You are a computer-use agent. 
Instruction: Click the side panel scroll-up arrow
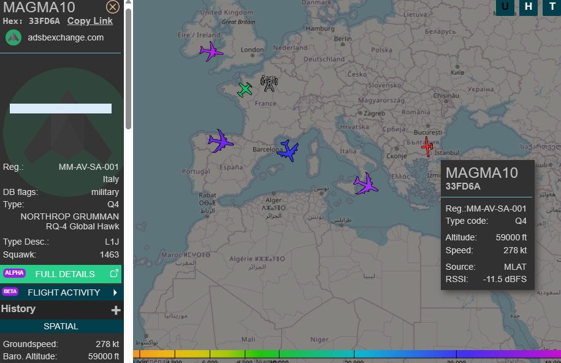click(x=128, y=2)
